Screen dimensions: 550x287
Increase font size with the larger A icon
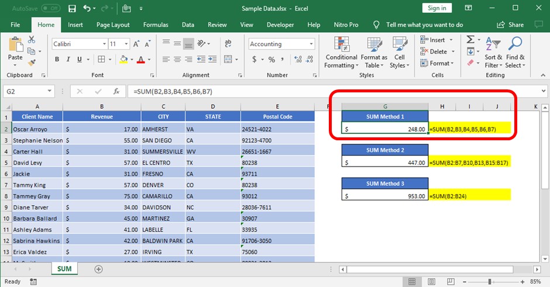pyautogui.click(x=136, y=44)
